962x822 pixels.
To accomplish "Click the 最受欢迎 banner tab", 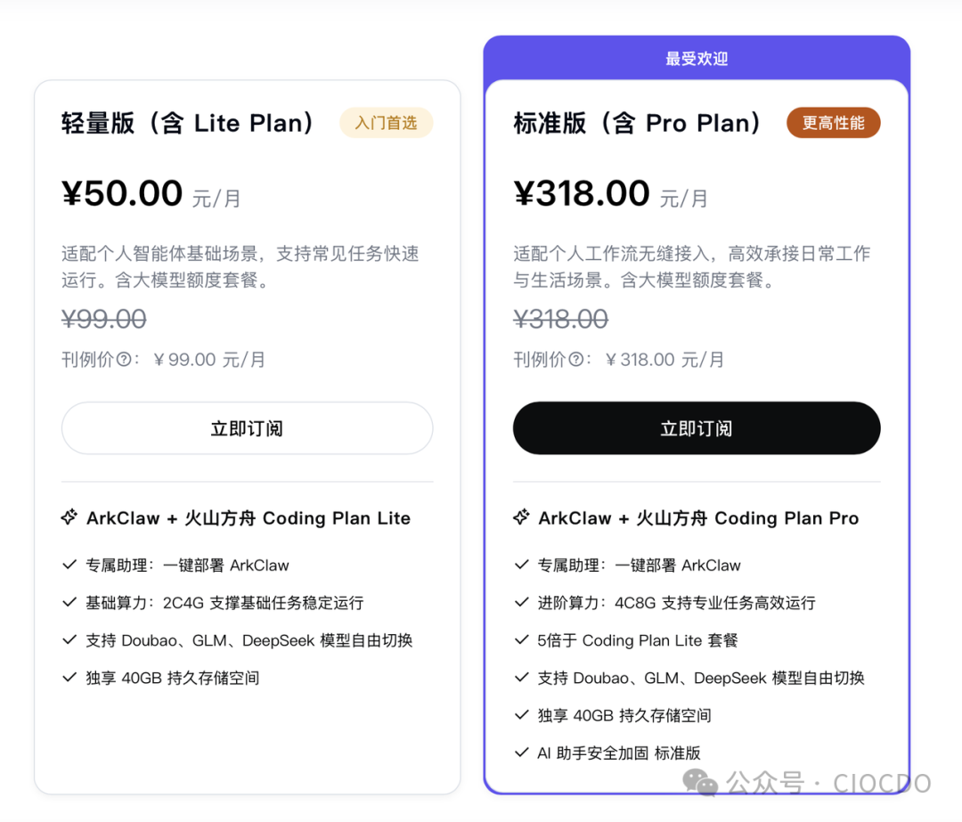I will [697, 59].
